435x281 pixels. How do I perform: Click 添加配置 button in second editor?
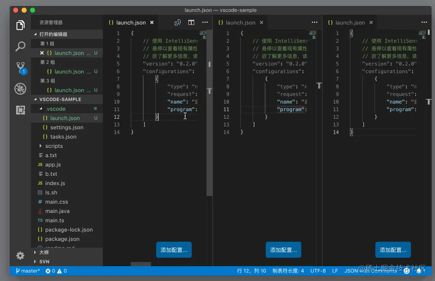[284, 250]
